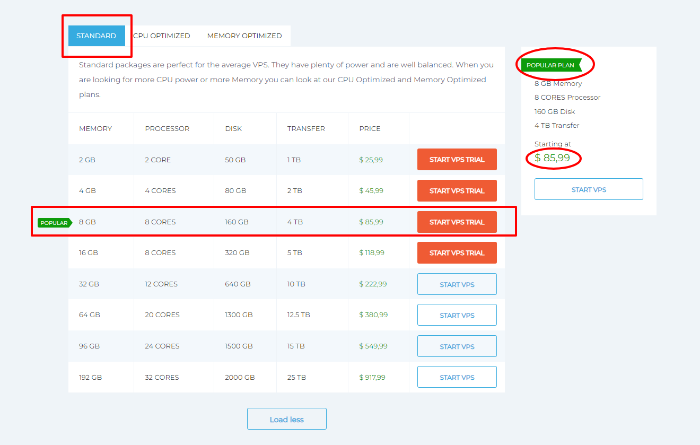
Task: Select the MEMORY OPTIMIZED tab
Action: pyautogui.click(x=244, y=36)
